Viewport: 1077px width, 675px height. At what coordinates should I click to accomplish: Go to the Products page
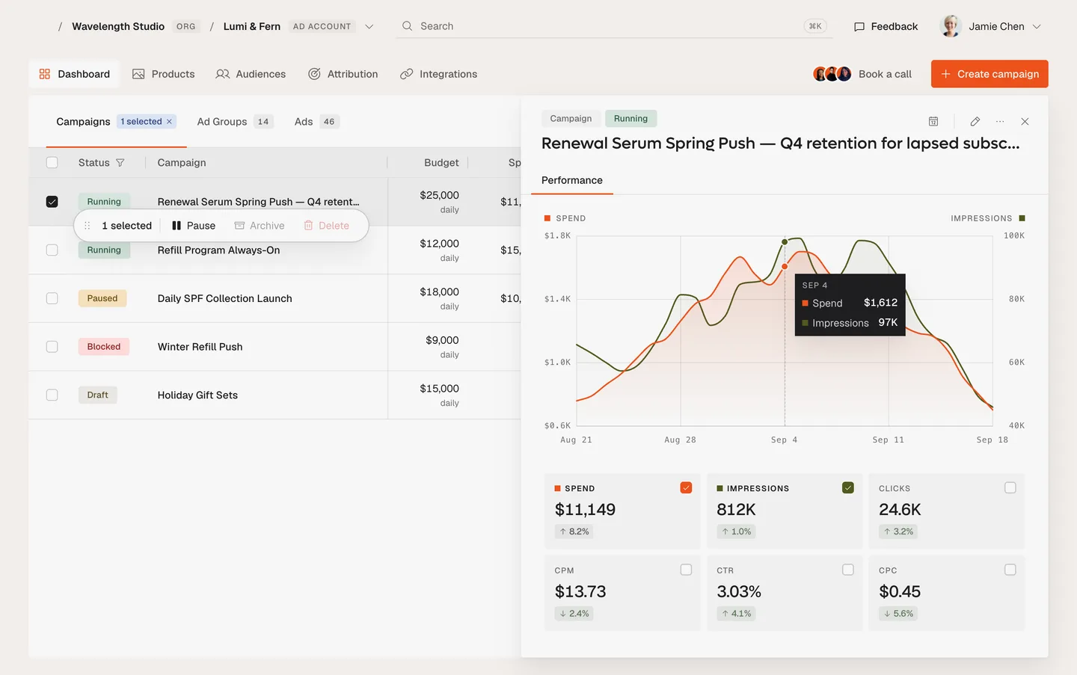[x=163, y=74]
